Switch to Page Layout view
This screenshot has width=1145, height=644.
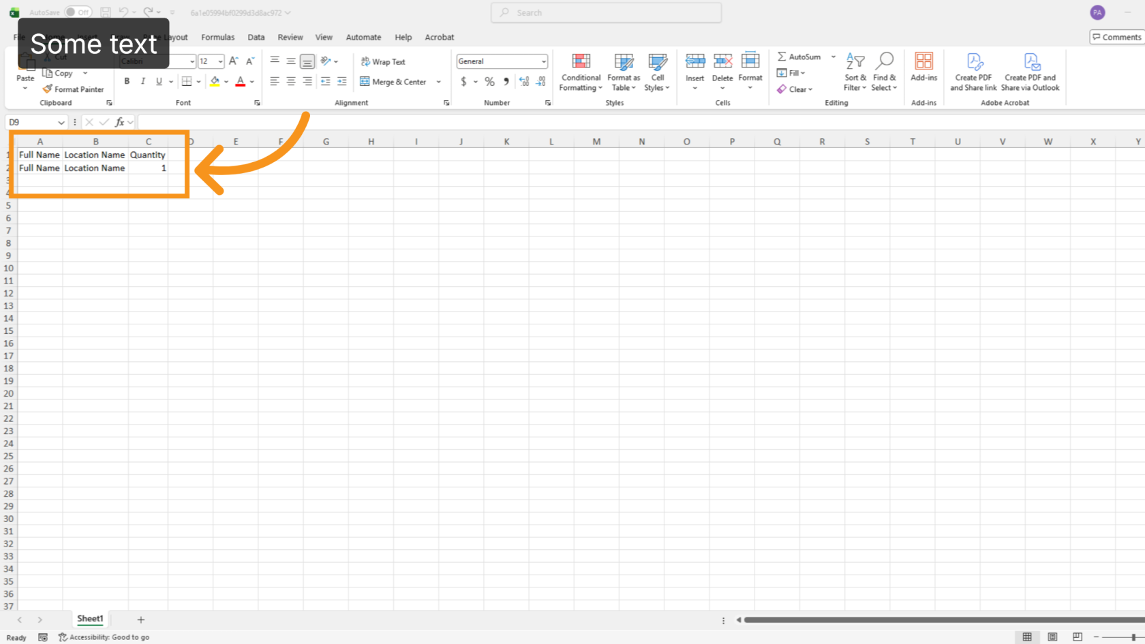pos(1052,637)
